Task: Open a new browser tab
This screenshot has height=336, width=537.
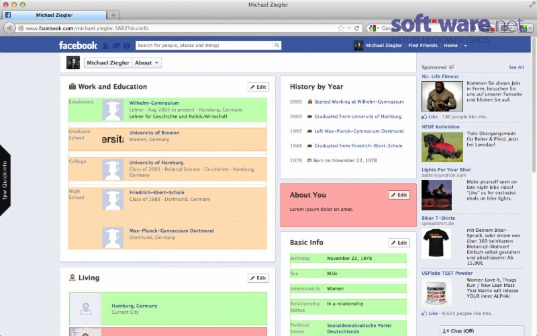Action: [113, 15]
